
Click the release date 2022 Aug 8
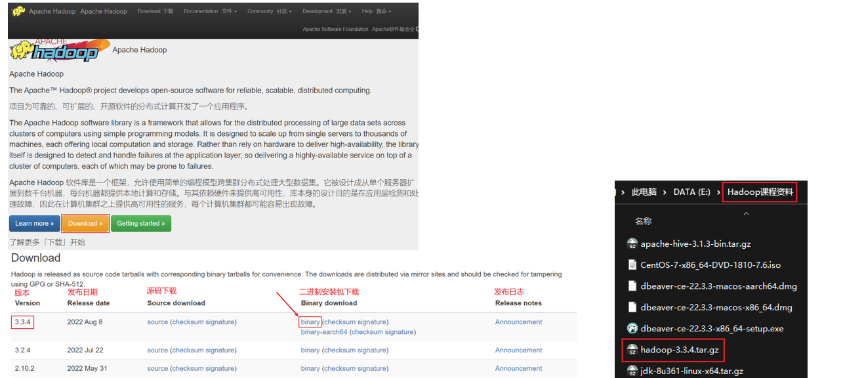[85, 322]
